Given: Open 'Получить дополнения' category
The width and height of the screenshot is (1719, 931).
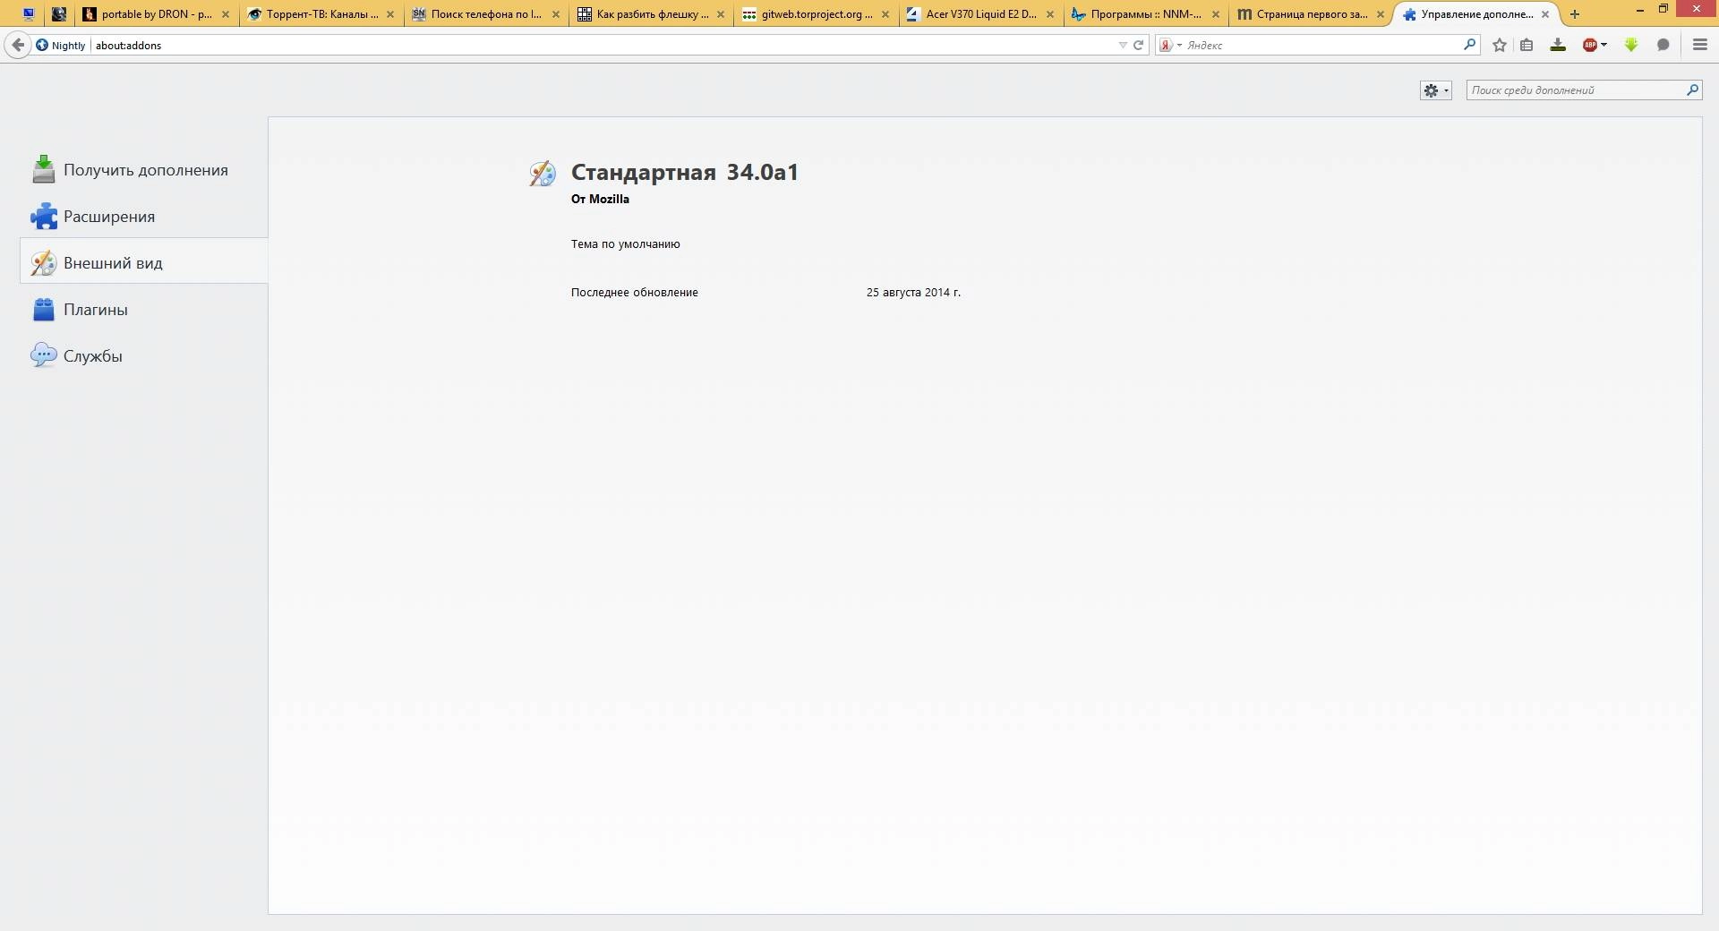Looking at the screenshot, I should pos(144,170).
